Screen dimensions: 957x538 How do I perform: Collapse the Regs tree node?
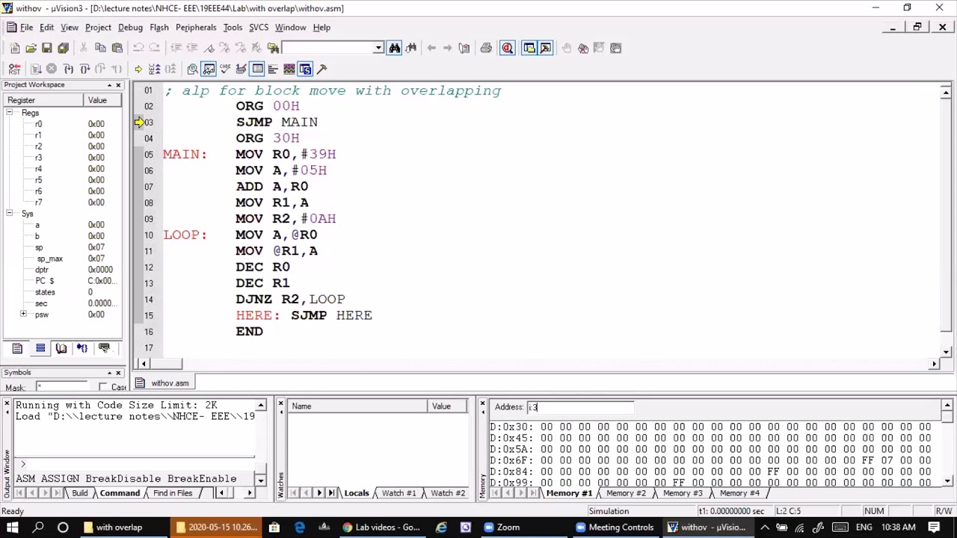tap(9, 113)
